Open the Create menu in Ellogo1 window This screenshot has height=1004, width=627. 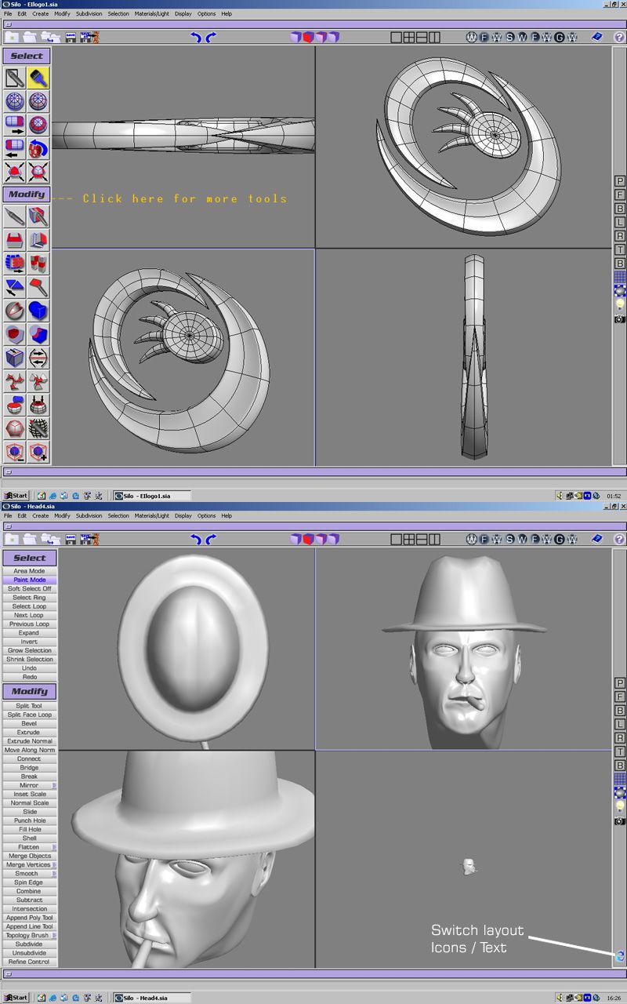[40, 13]
